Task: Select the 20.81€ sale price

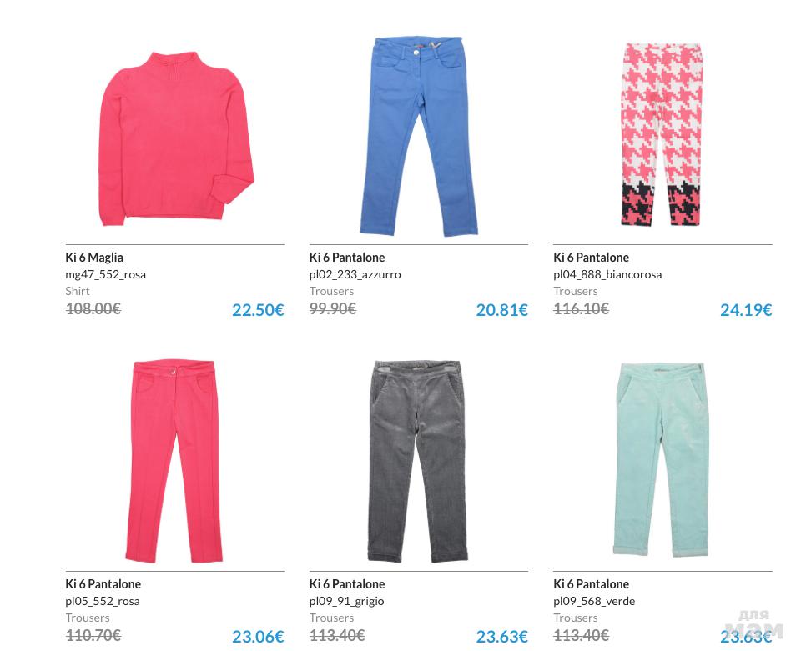Action: 501,310
